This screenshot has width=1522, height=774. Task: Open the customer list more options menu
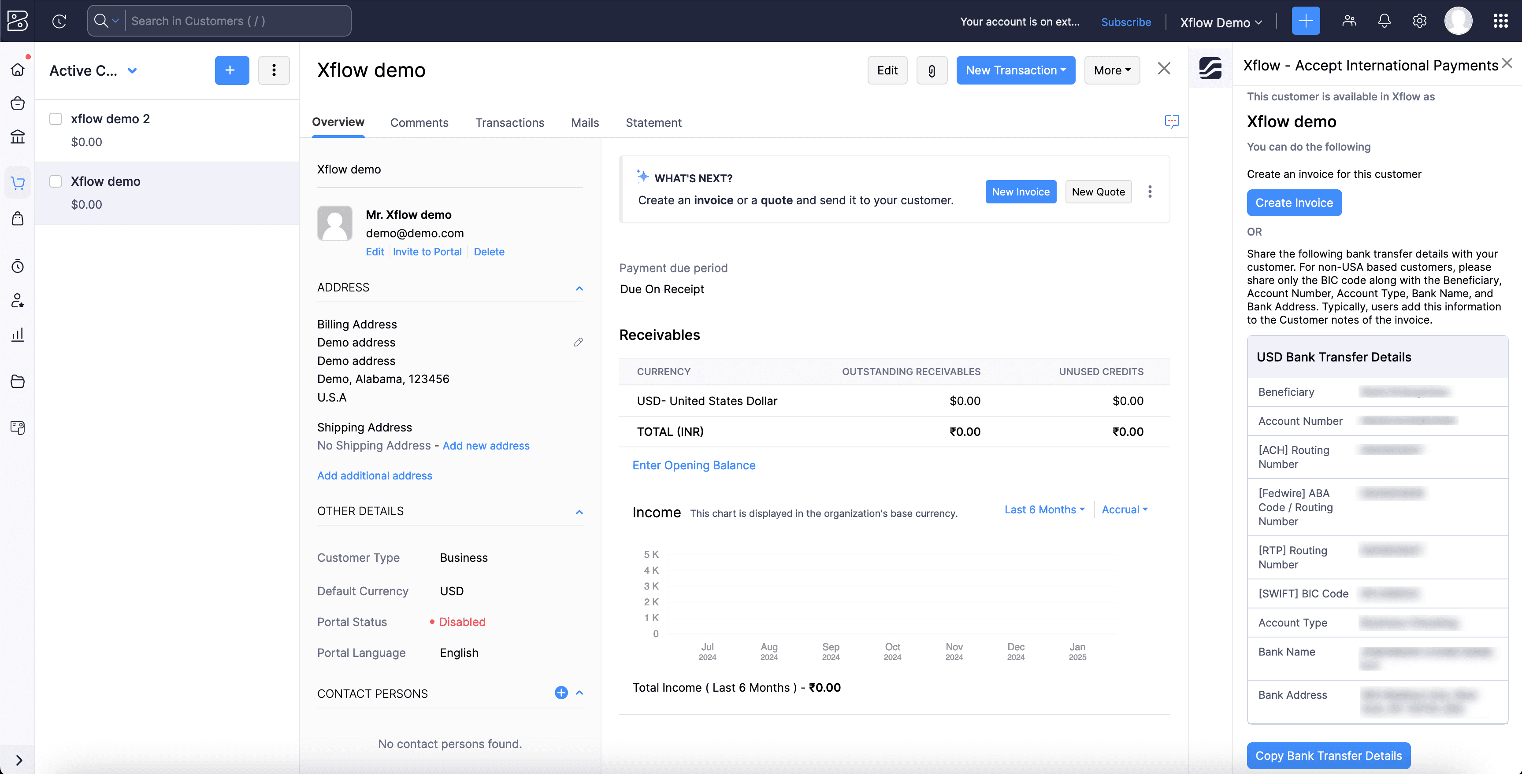coord(274,70)
